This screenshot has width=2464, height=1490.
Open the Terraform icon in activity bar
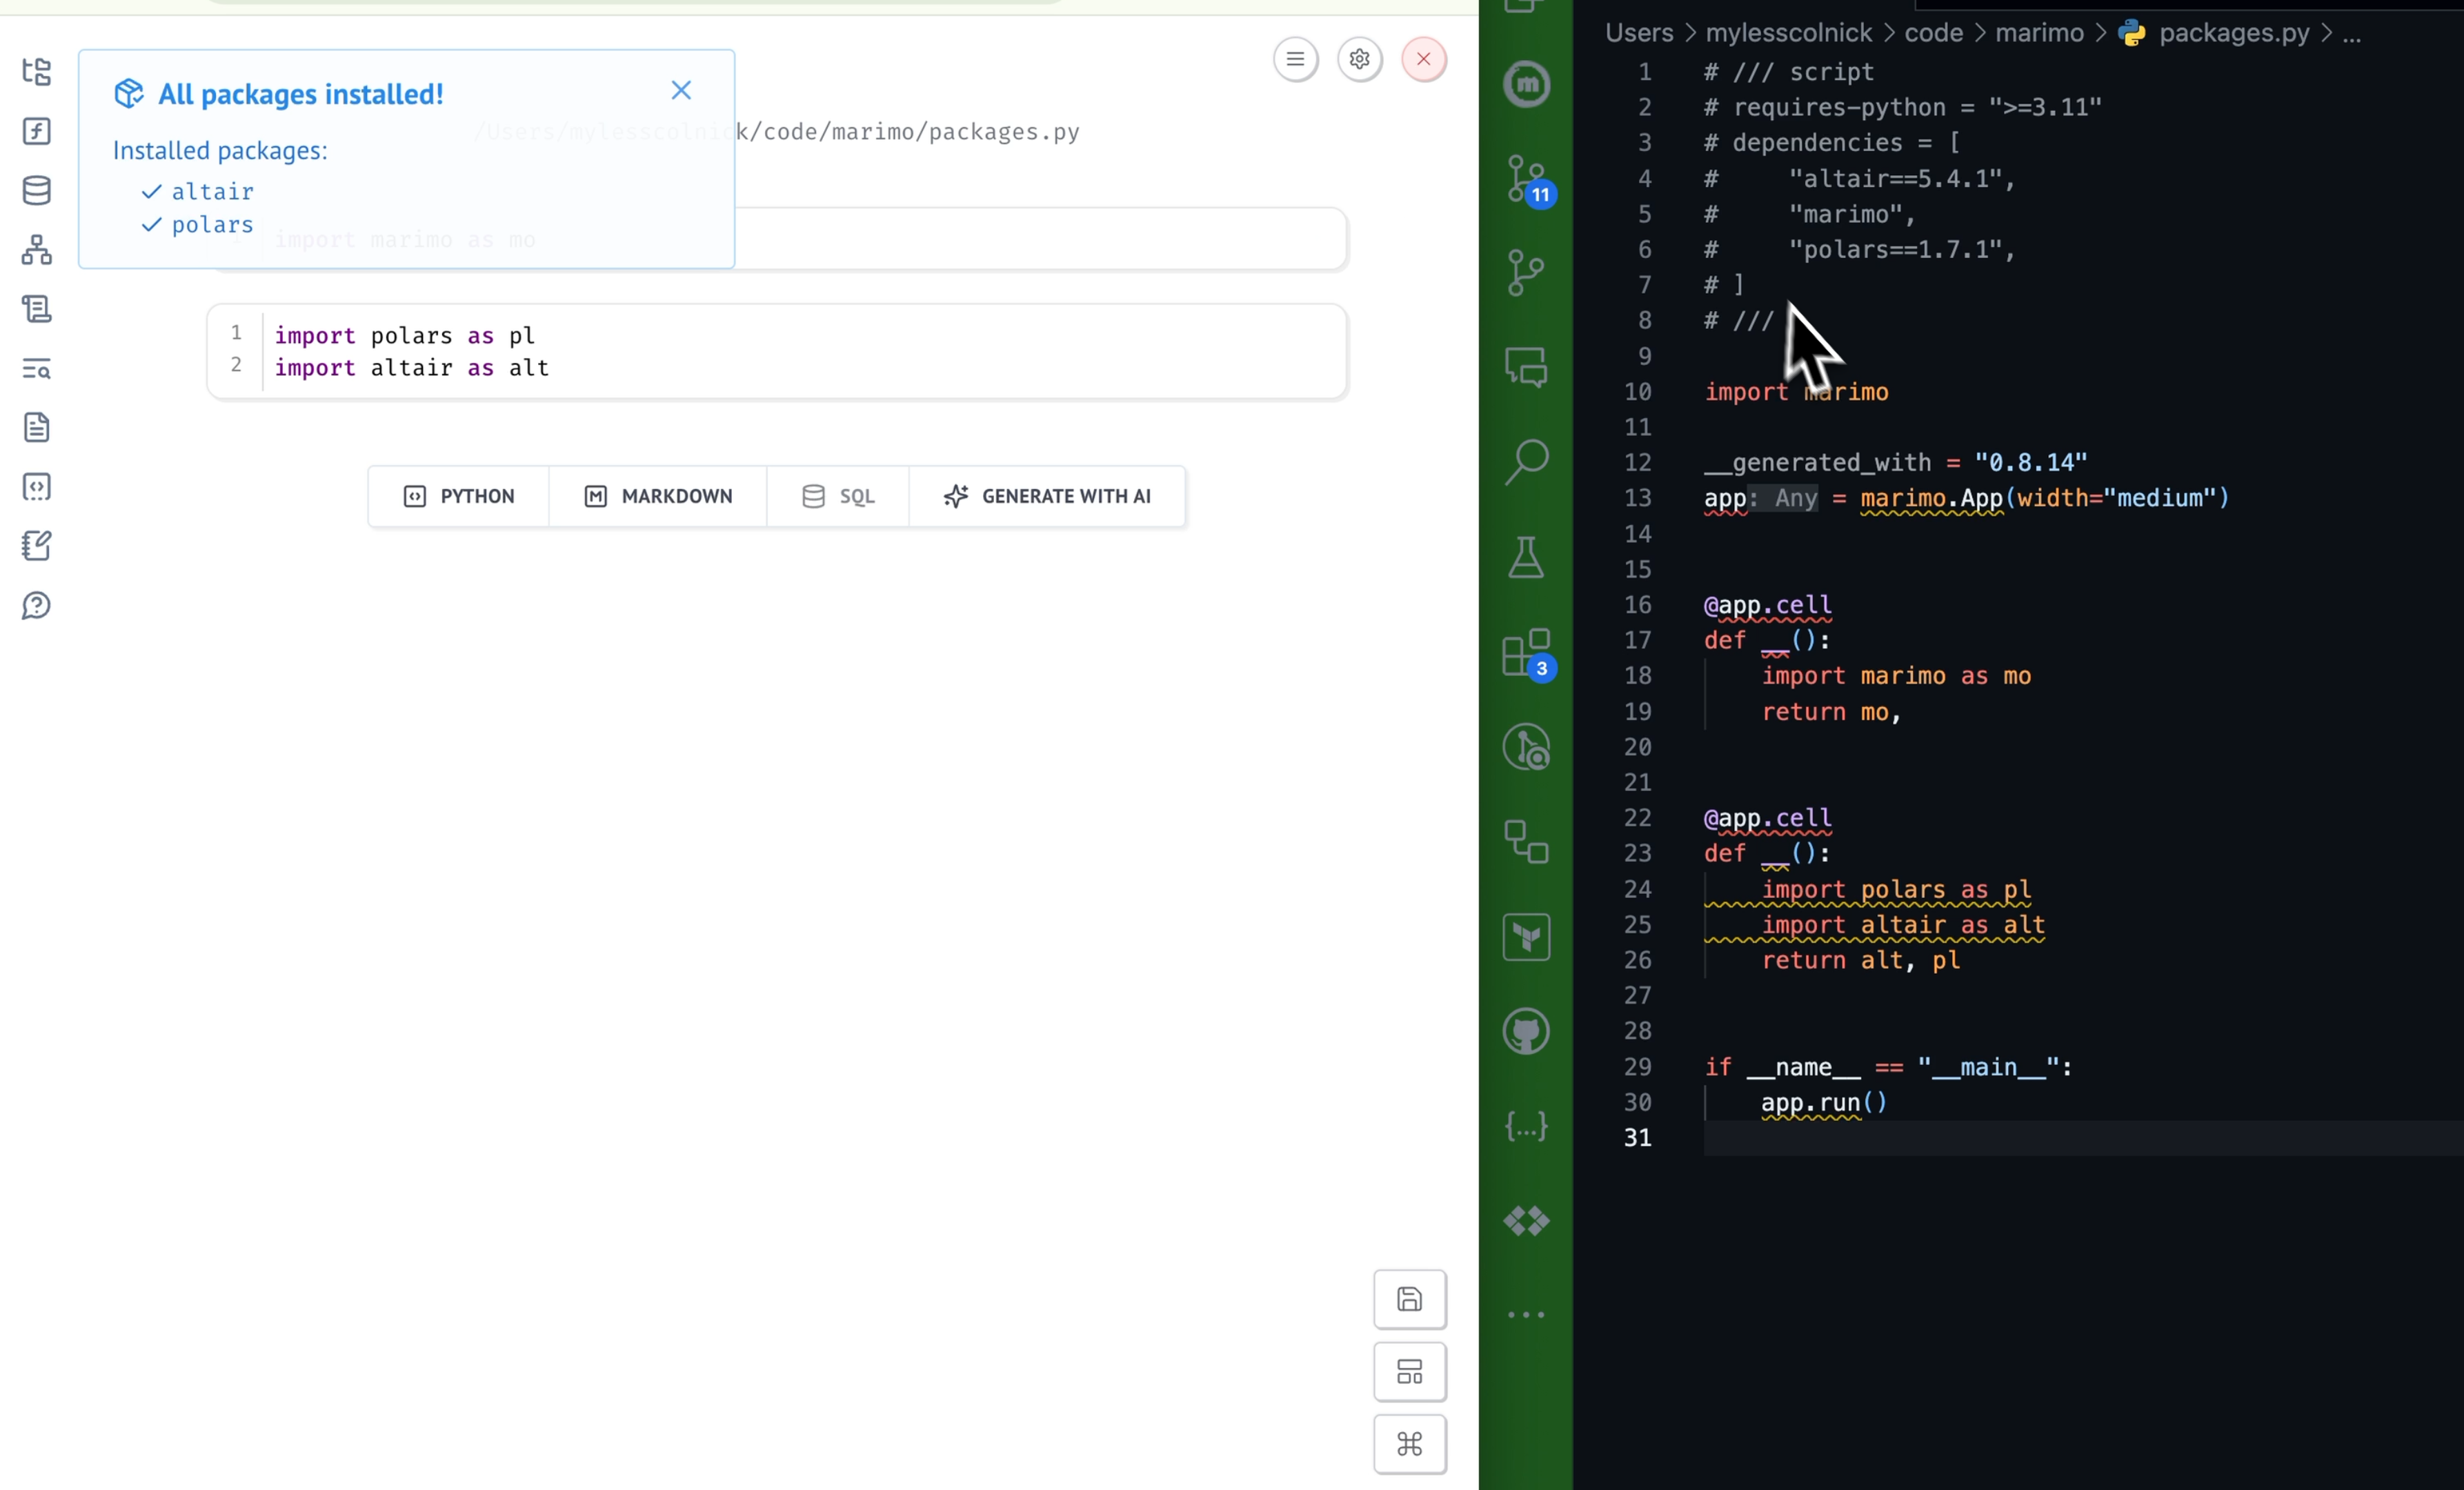[1526, 937]
